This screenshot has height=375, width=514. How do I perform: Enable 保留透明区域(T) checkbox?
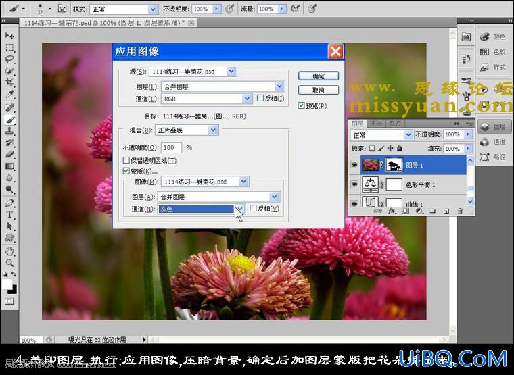coord(126,160)
